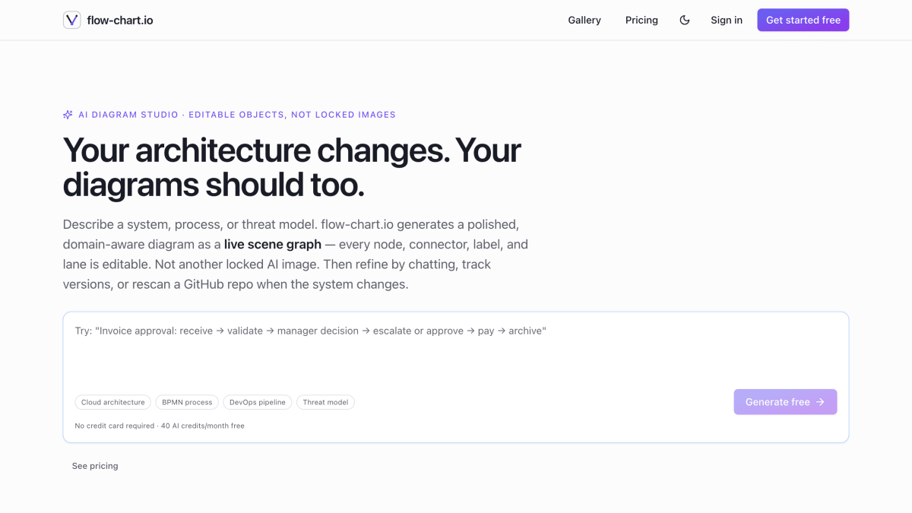The width and height of the screenshot is (912, 513).
Task: Open the Pricing page from the header
Action: click(641, 20)
